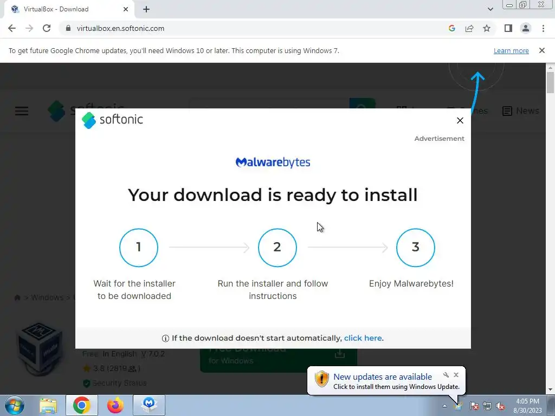
Task: Reload the current page
Action: tap(47, 28)
